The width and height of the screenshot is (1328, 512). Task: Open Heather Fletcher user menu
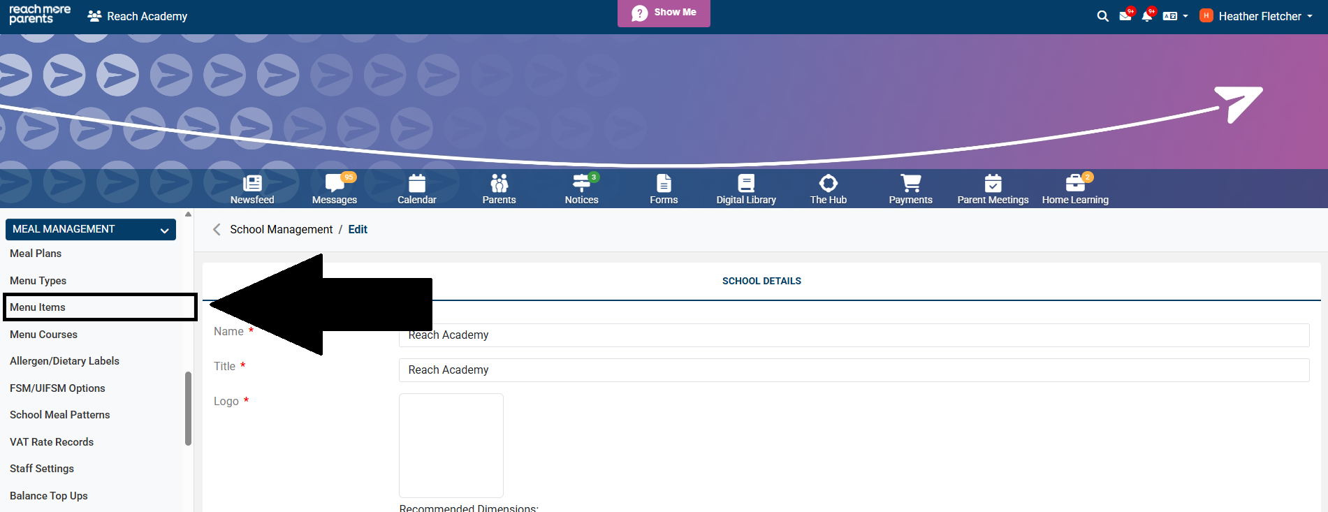1257,16
